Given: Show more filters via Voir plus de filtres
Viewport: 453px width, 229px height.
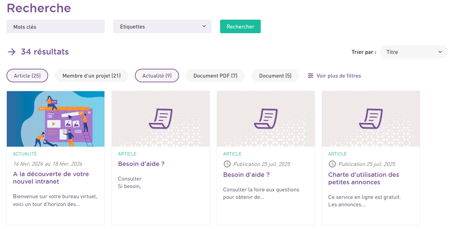Looking at the screenshot, I should coord(338,76).
